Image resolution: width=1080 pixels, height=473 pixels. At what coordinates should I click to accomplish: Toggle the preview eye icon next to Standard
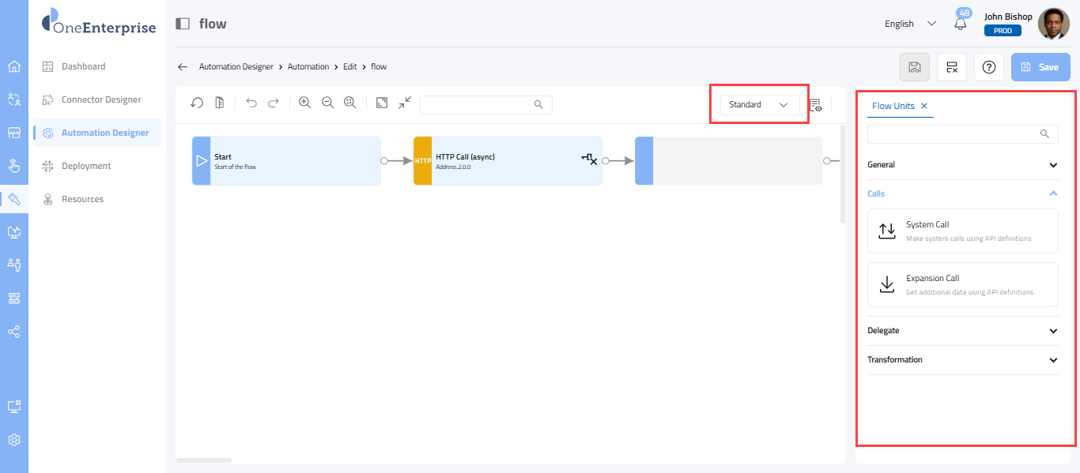click(x=816, y=105)
